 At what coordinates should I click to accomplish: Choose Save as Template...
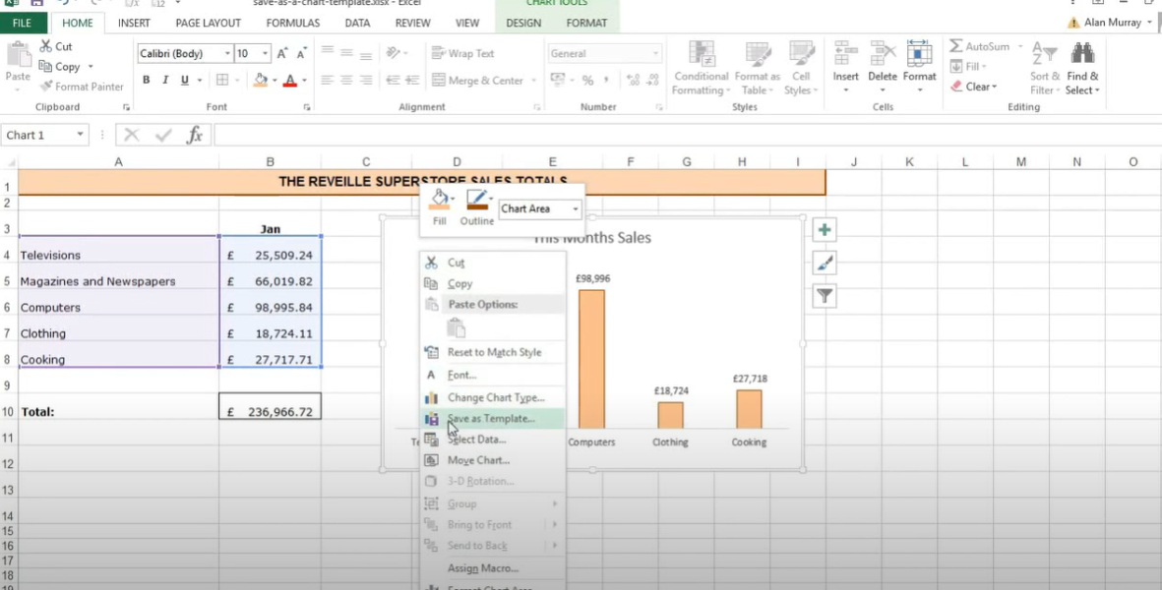coord(492,418)
